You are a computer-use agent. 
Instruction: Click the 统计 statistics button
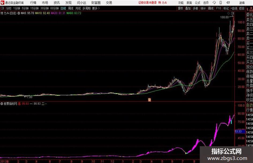pyautogui.click(x=203, y=8)
